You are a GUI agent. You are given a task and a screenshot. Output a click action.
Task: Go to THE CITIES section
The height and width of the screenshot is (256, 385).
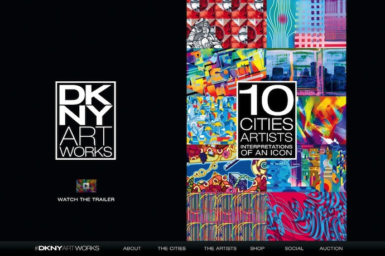[172, 248]
